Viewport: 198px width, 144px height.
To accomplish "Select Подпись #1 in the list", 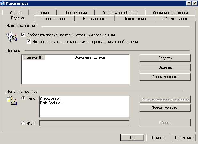I will [34, 58].
